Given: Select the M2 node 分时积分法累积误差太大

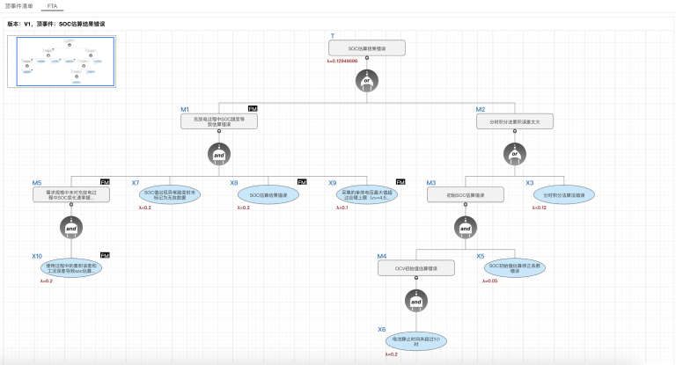Looking at the screenshot, I should click(x=515, y=121).
